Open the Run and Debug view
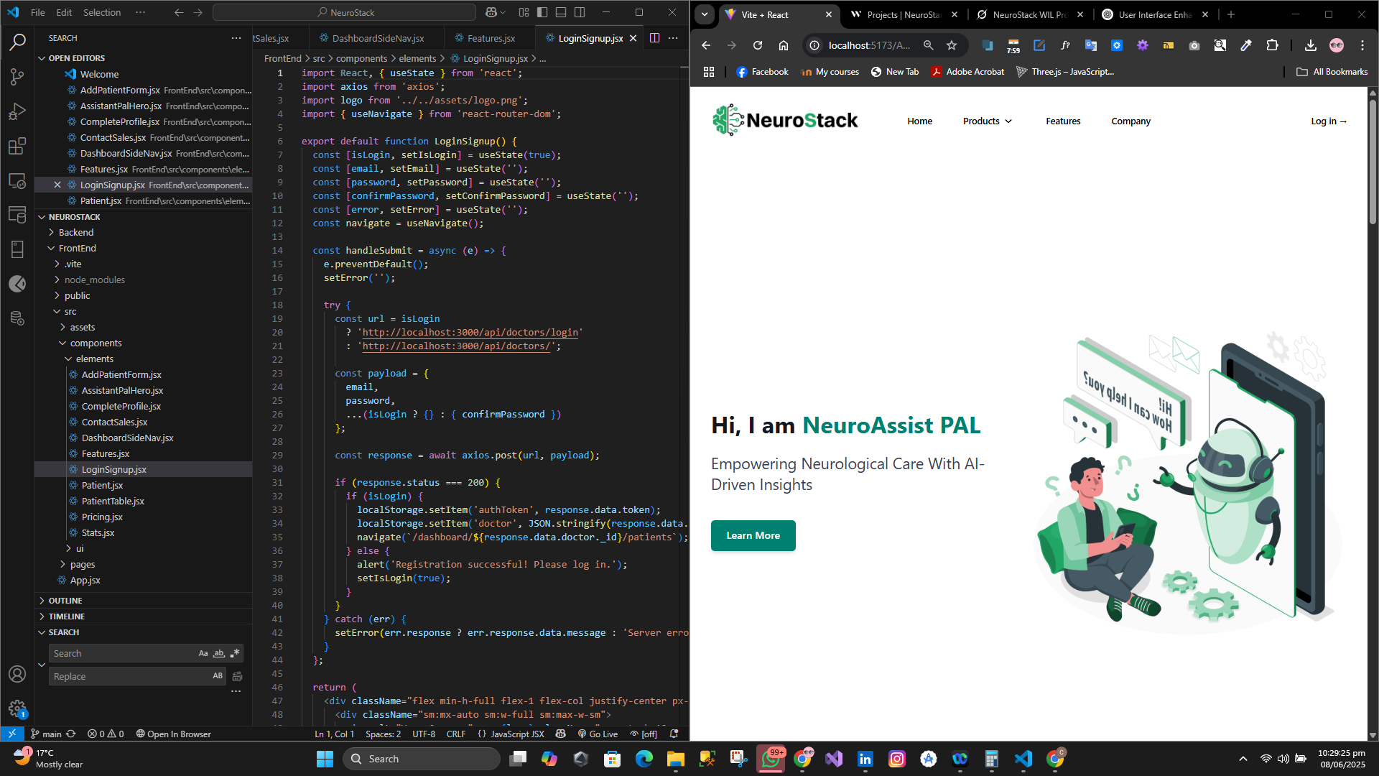 17,111
